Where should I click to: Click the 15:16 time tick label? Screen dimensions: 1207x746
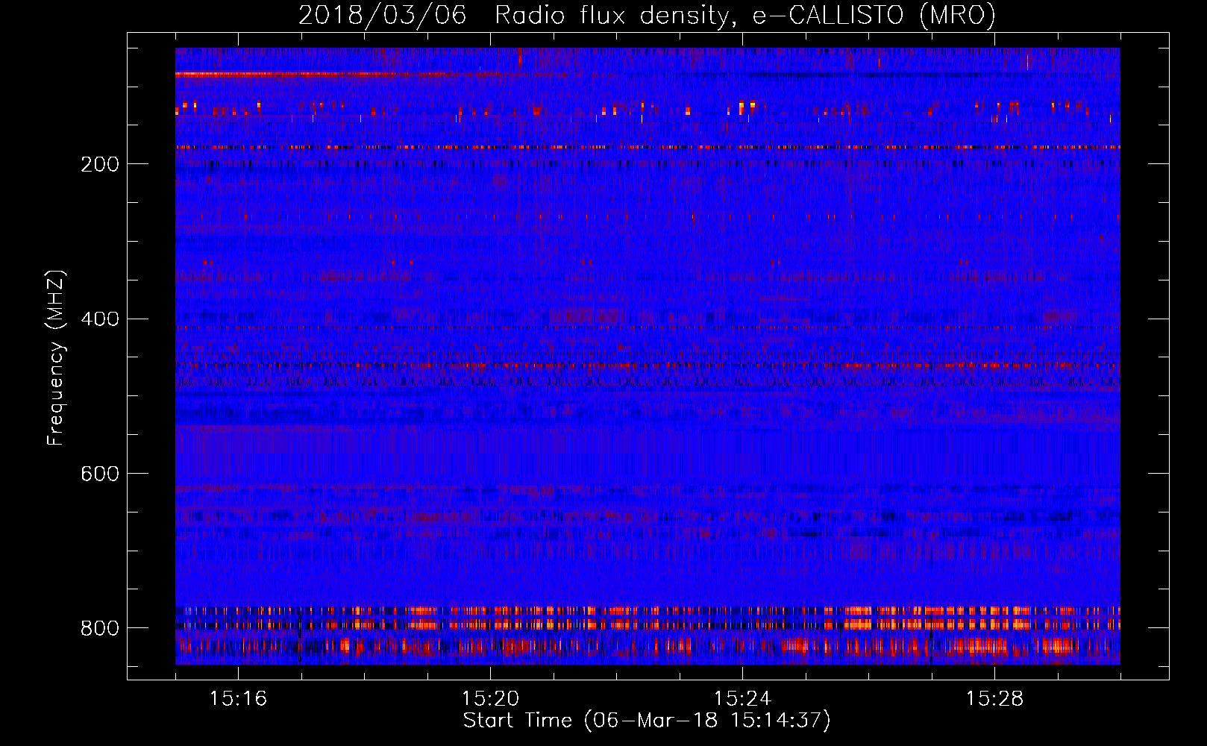[x=238, y=699]
